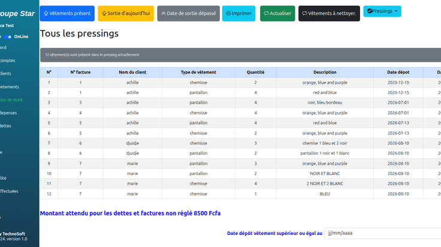This screenshot has height=247, width=441.
Task: Click the date dépôt filter field
Action: tap(382, 233)
